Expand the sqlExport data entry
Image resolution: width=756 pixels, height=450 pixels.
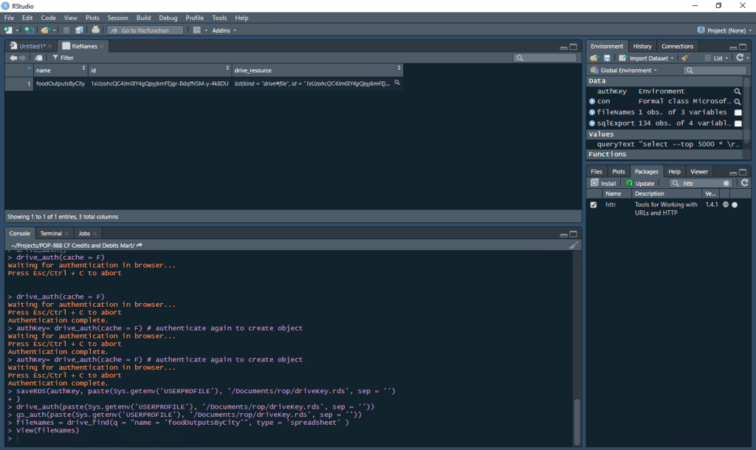pos(592,123)
